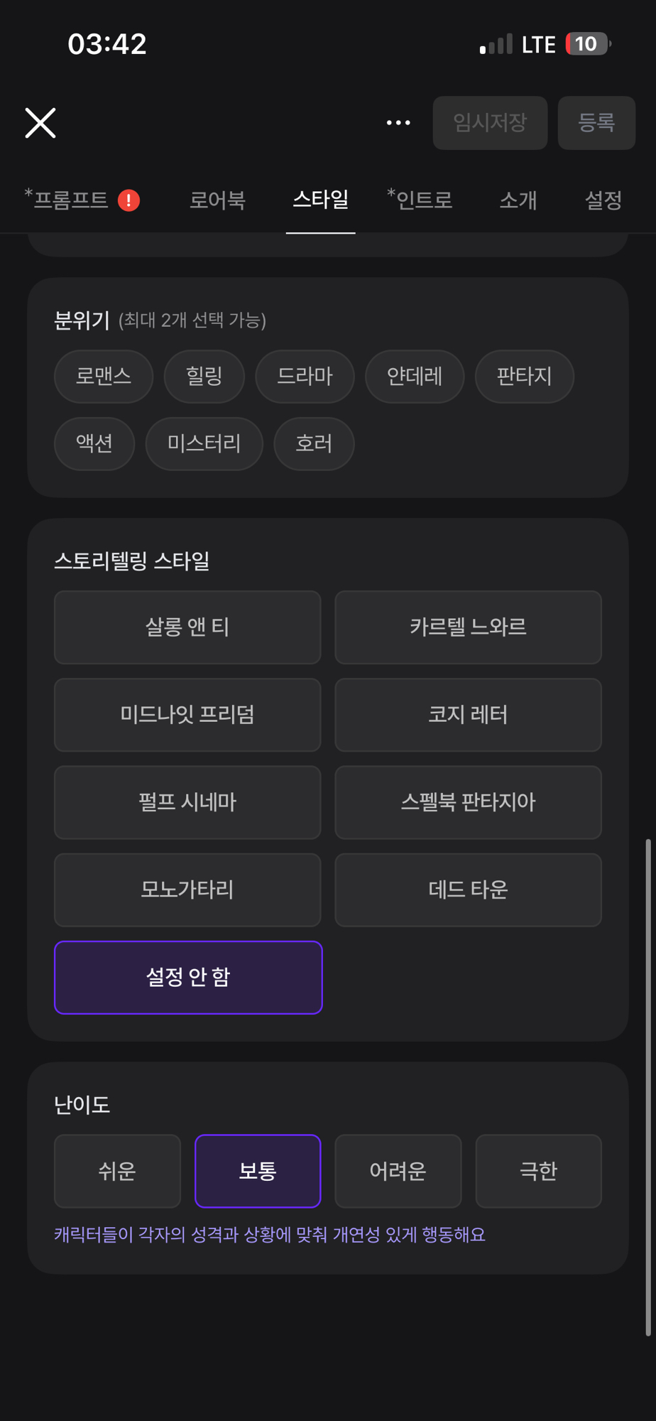Choose the 카르텔 느와르 storytelling style
The image size is (656, 1421).
pos(468,627)
